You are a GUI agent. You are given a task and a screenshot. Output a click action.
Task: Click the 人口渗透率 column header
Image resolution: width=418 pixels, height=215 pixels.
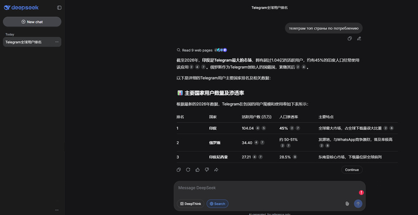288,117
